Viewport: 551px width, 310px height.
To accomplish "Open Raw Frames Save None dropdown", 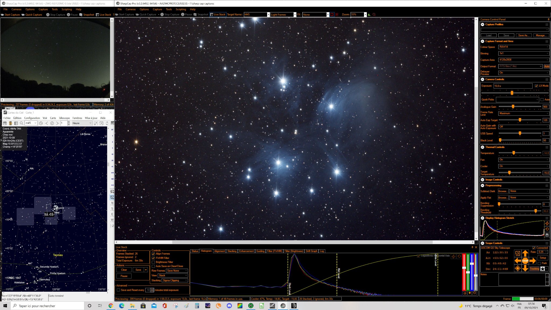I will [177, 271].
